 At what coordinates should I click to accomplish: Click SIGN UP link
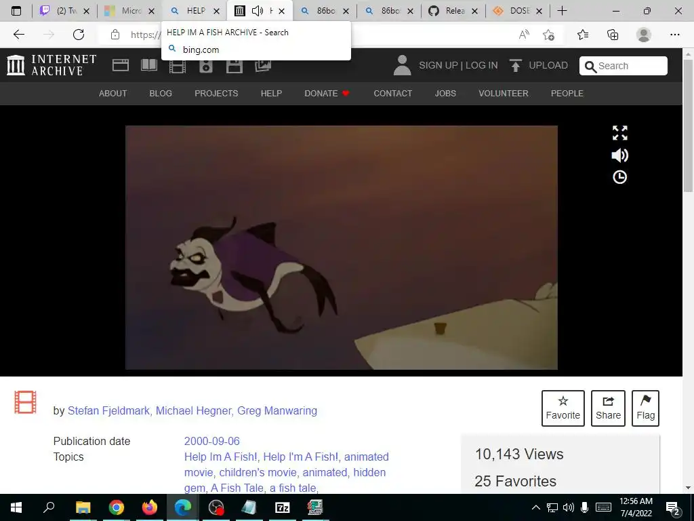click(438, 66)
